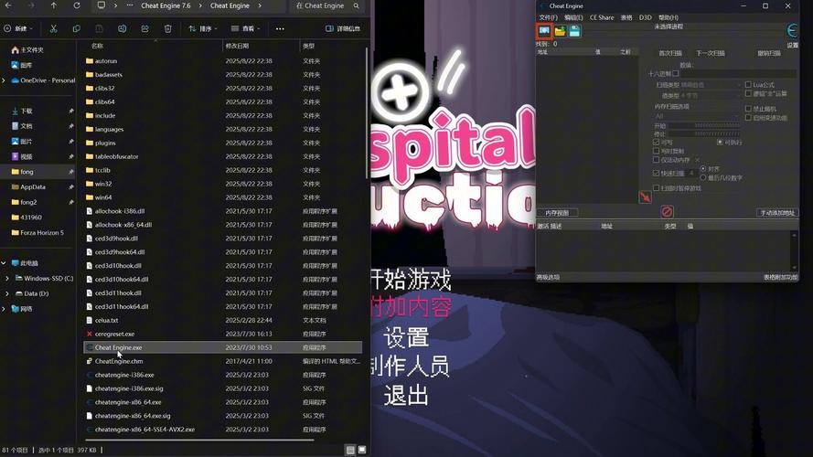Click the Copy icon in Explorer toolbar
This screenshot has height=457, width=813.
pos(76,28)
